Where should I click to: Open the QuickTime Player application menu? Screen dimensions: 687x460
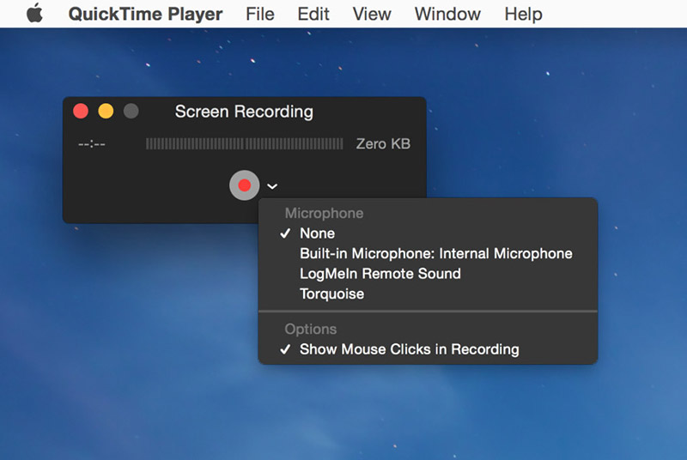click(x=145, y=14)
